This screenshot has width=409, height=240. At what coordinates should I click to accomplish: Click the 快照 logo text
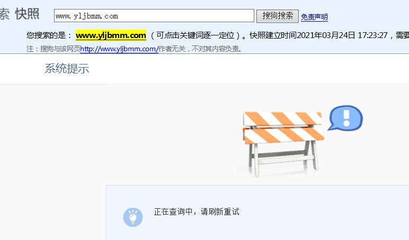(x=28, y=14)
